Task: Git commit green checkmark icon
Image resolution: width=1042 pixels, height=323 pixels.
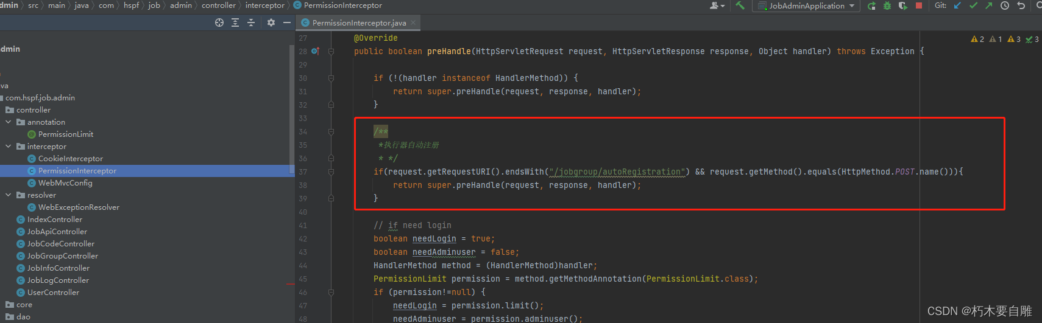Action: pyautogui.click(x=973, y=5)
